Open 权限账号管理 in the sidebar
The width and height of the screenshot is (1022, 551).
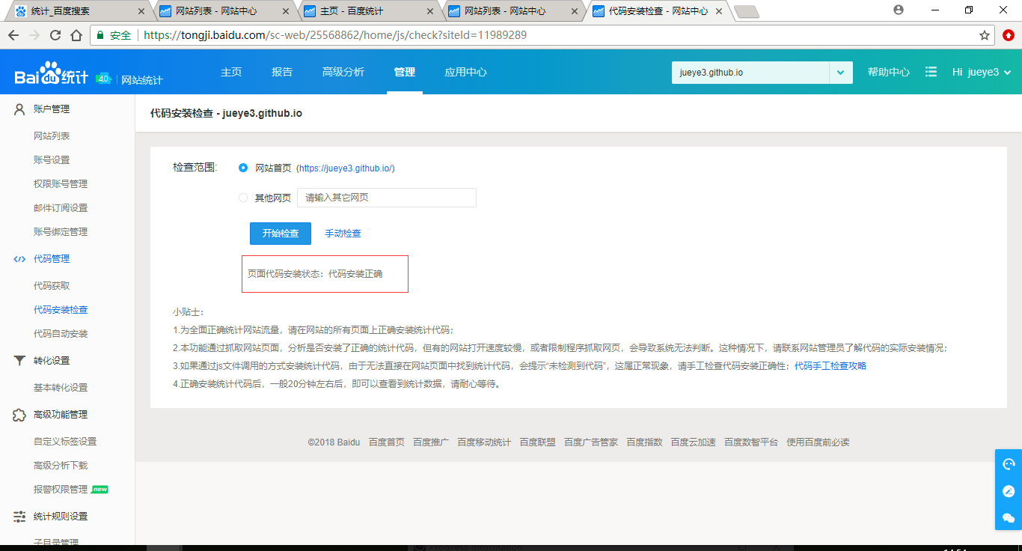(x=61, y=184)
